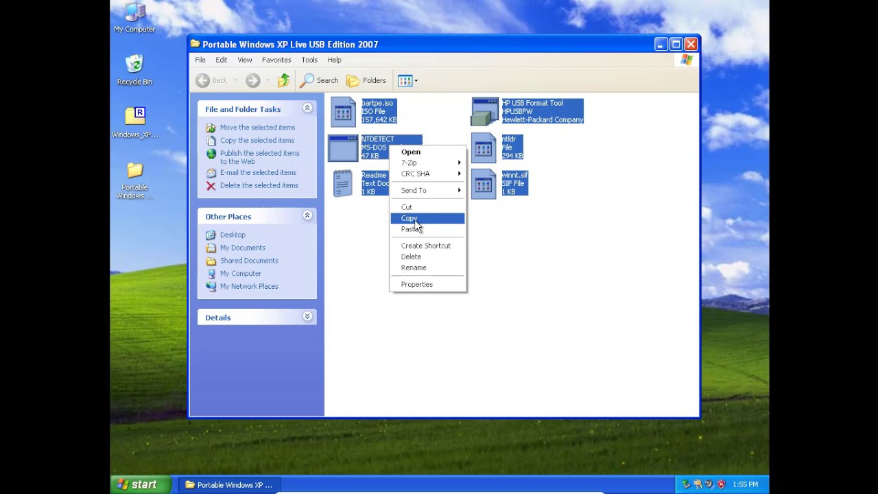The height and width of the screenshot is (494, 878).
Task: Expand the CRC SHA submenu
Action: pyautogui.click(x=428, y=174)
